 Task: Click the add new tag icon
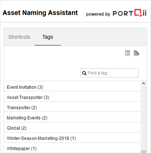(137, 53)
